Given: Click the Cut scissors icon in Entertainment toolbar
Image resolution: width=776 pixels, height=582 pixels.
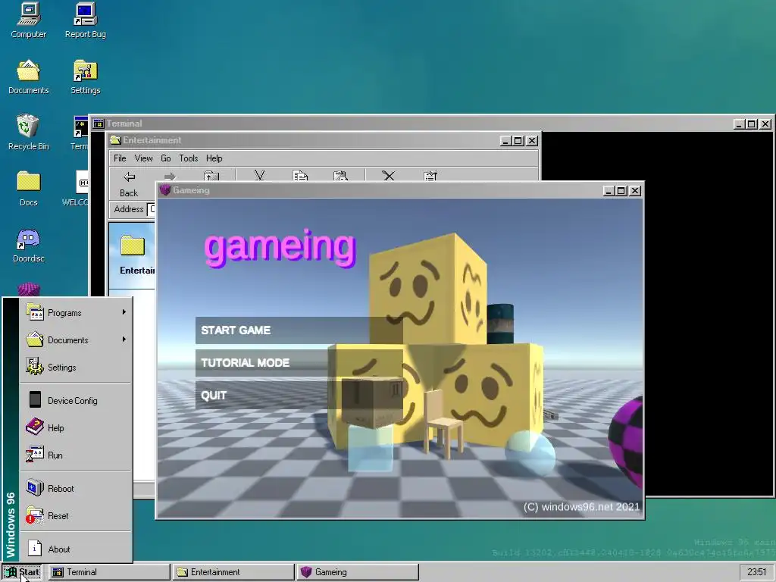Looking at the screenshot, I should point(259,176).
